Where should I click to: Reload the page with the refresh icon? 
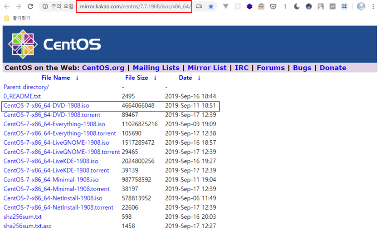30,6
